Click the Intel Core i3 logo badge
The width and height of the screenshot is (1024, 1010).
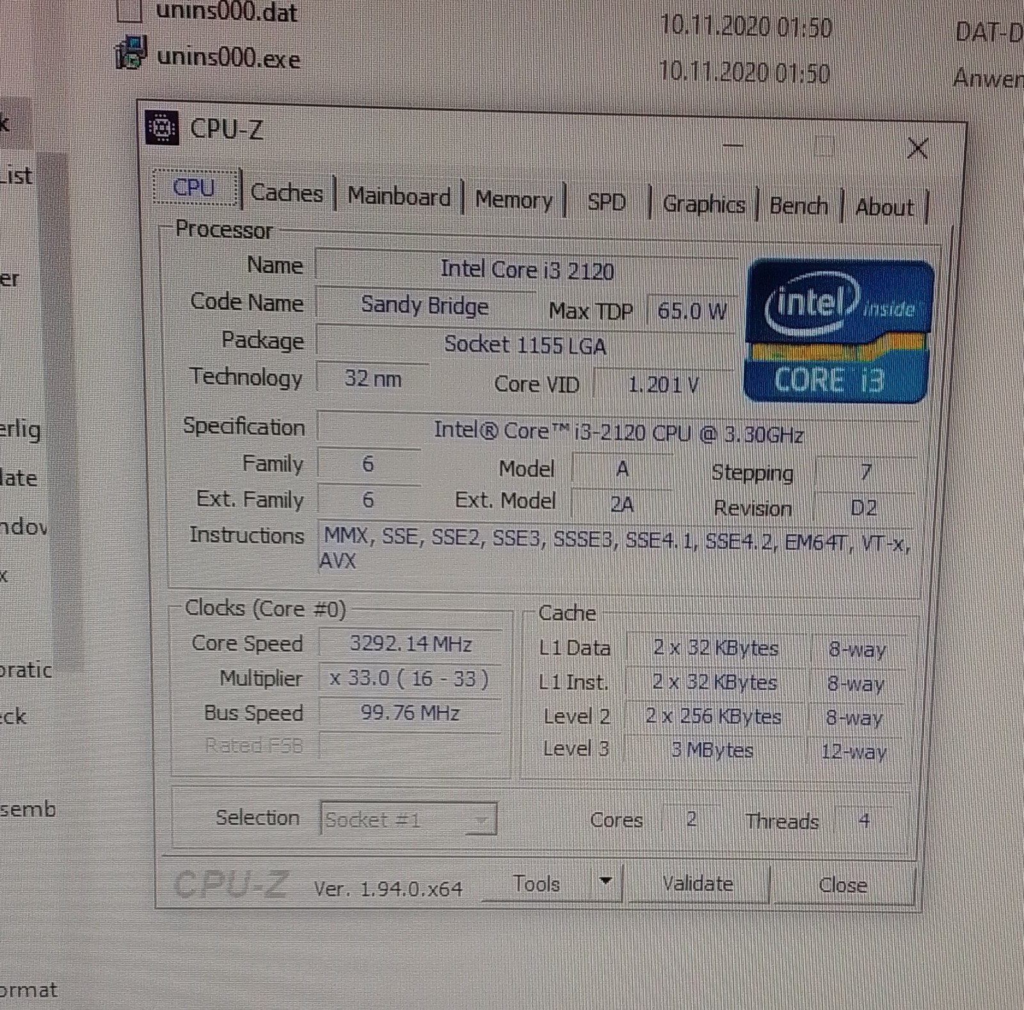tap(838, 331)
